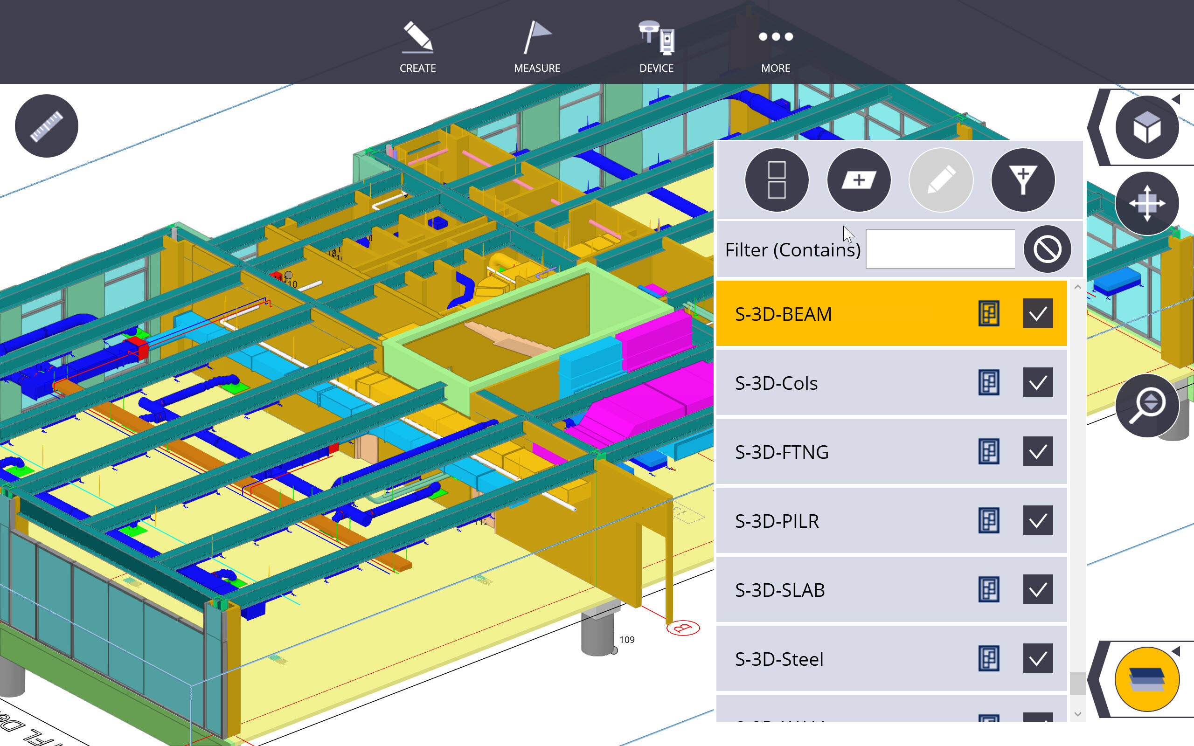
Task: Toggle the yellow layers manager button
Action: coord(1147,679)
